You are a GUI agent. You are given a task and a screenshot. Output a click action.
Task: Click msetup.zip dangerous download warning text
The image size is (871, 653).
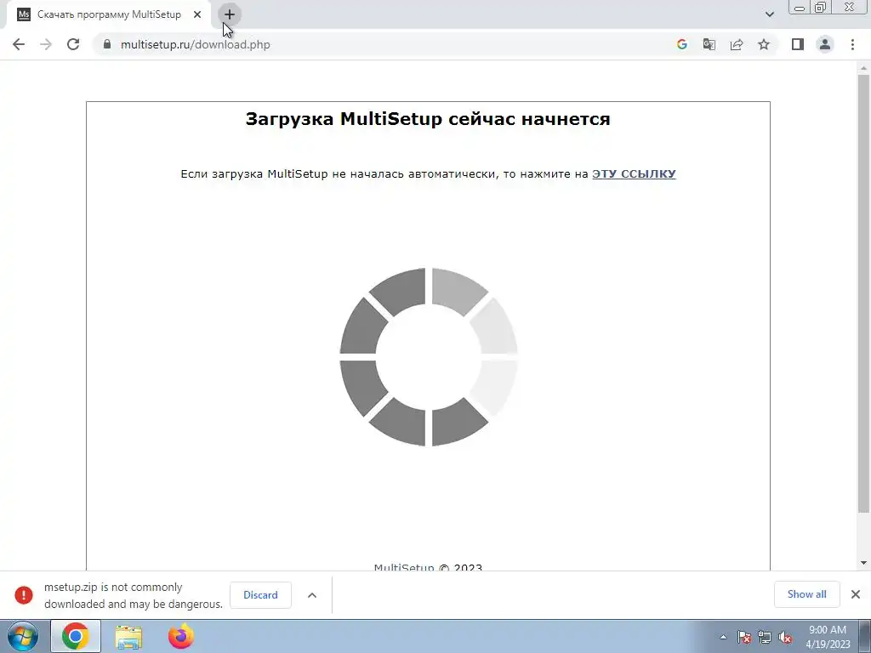coord(134,595)
